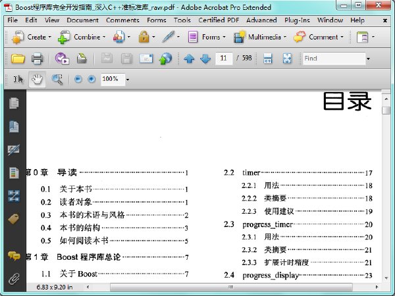
Task: Zoom out with minus button
Action: coord(78,80)
